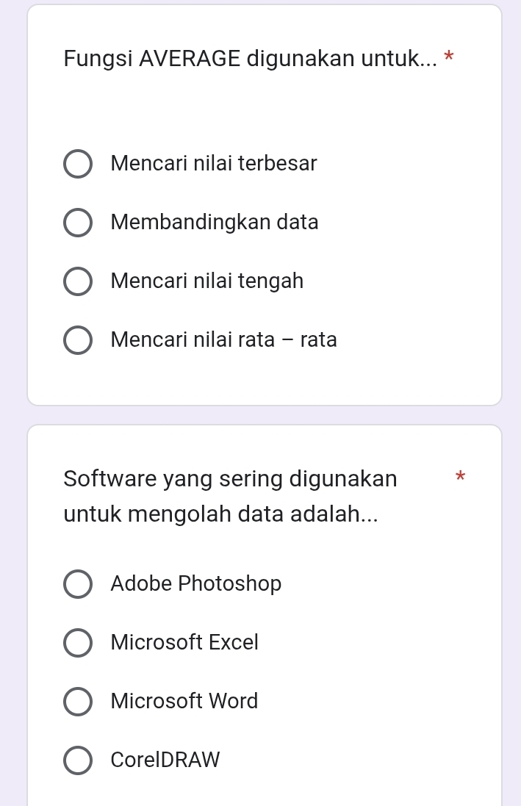Tap the 'Adobe Photoshop' option text

pos(196,583)
